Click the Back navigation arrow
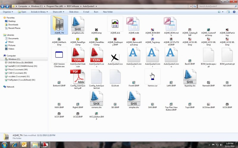The width and height of the screenshot is (238, 148). 3,6
